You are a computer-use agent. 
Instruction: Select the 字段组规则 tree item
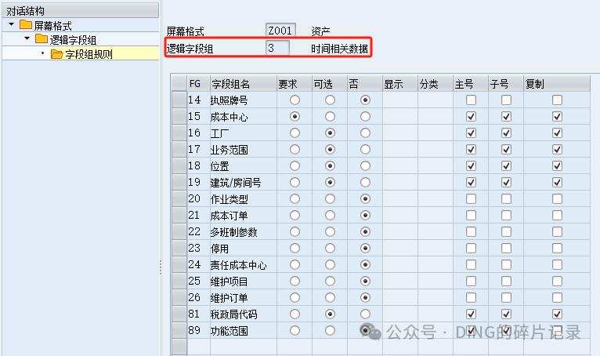pyautogui.click(x=89, y=54)
